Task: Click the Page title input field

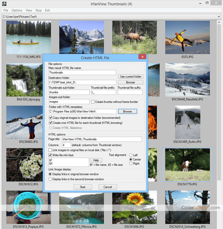Action: pyautogui.click(x=102, y=139)
